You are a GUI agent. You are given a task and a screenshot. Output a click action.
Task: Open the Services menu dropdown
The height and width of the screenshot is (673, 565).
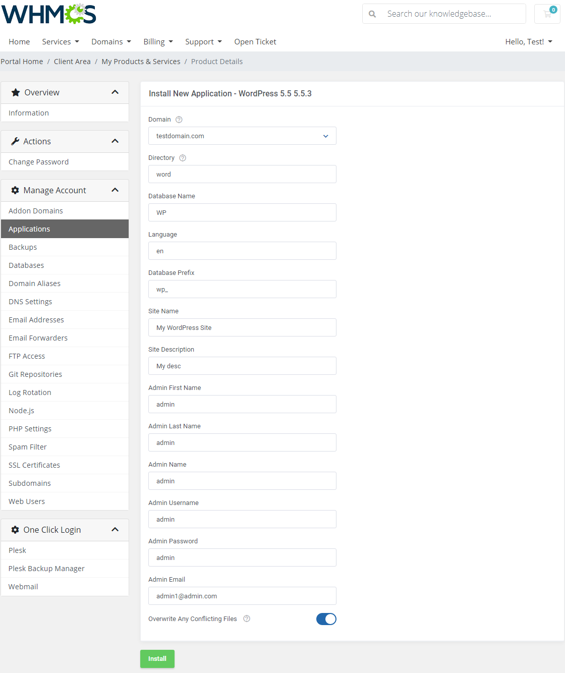click(x=61, y=42)
